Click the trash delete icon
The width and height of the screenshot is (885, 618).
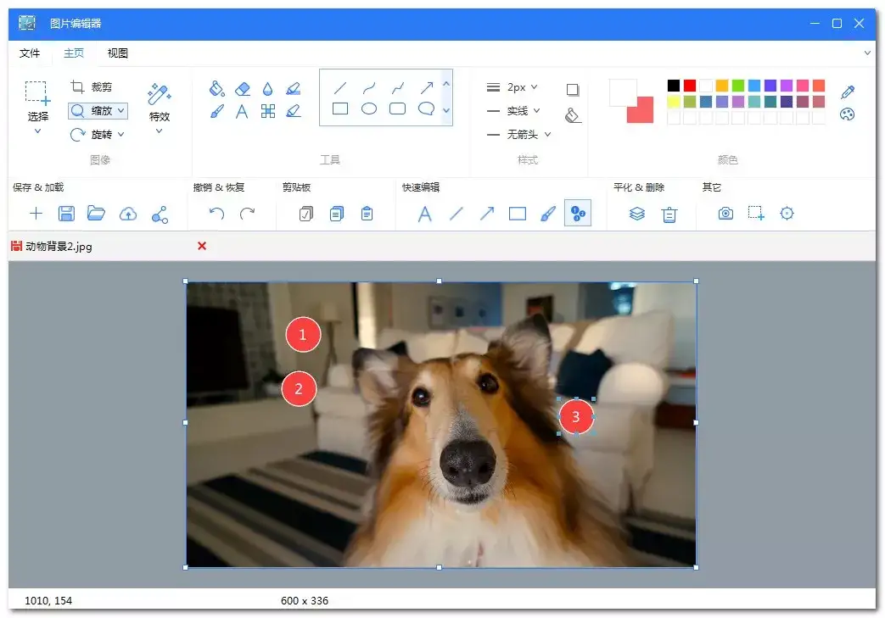click(669, 214)
